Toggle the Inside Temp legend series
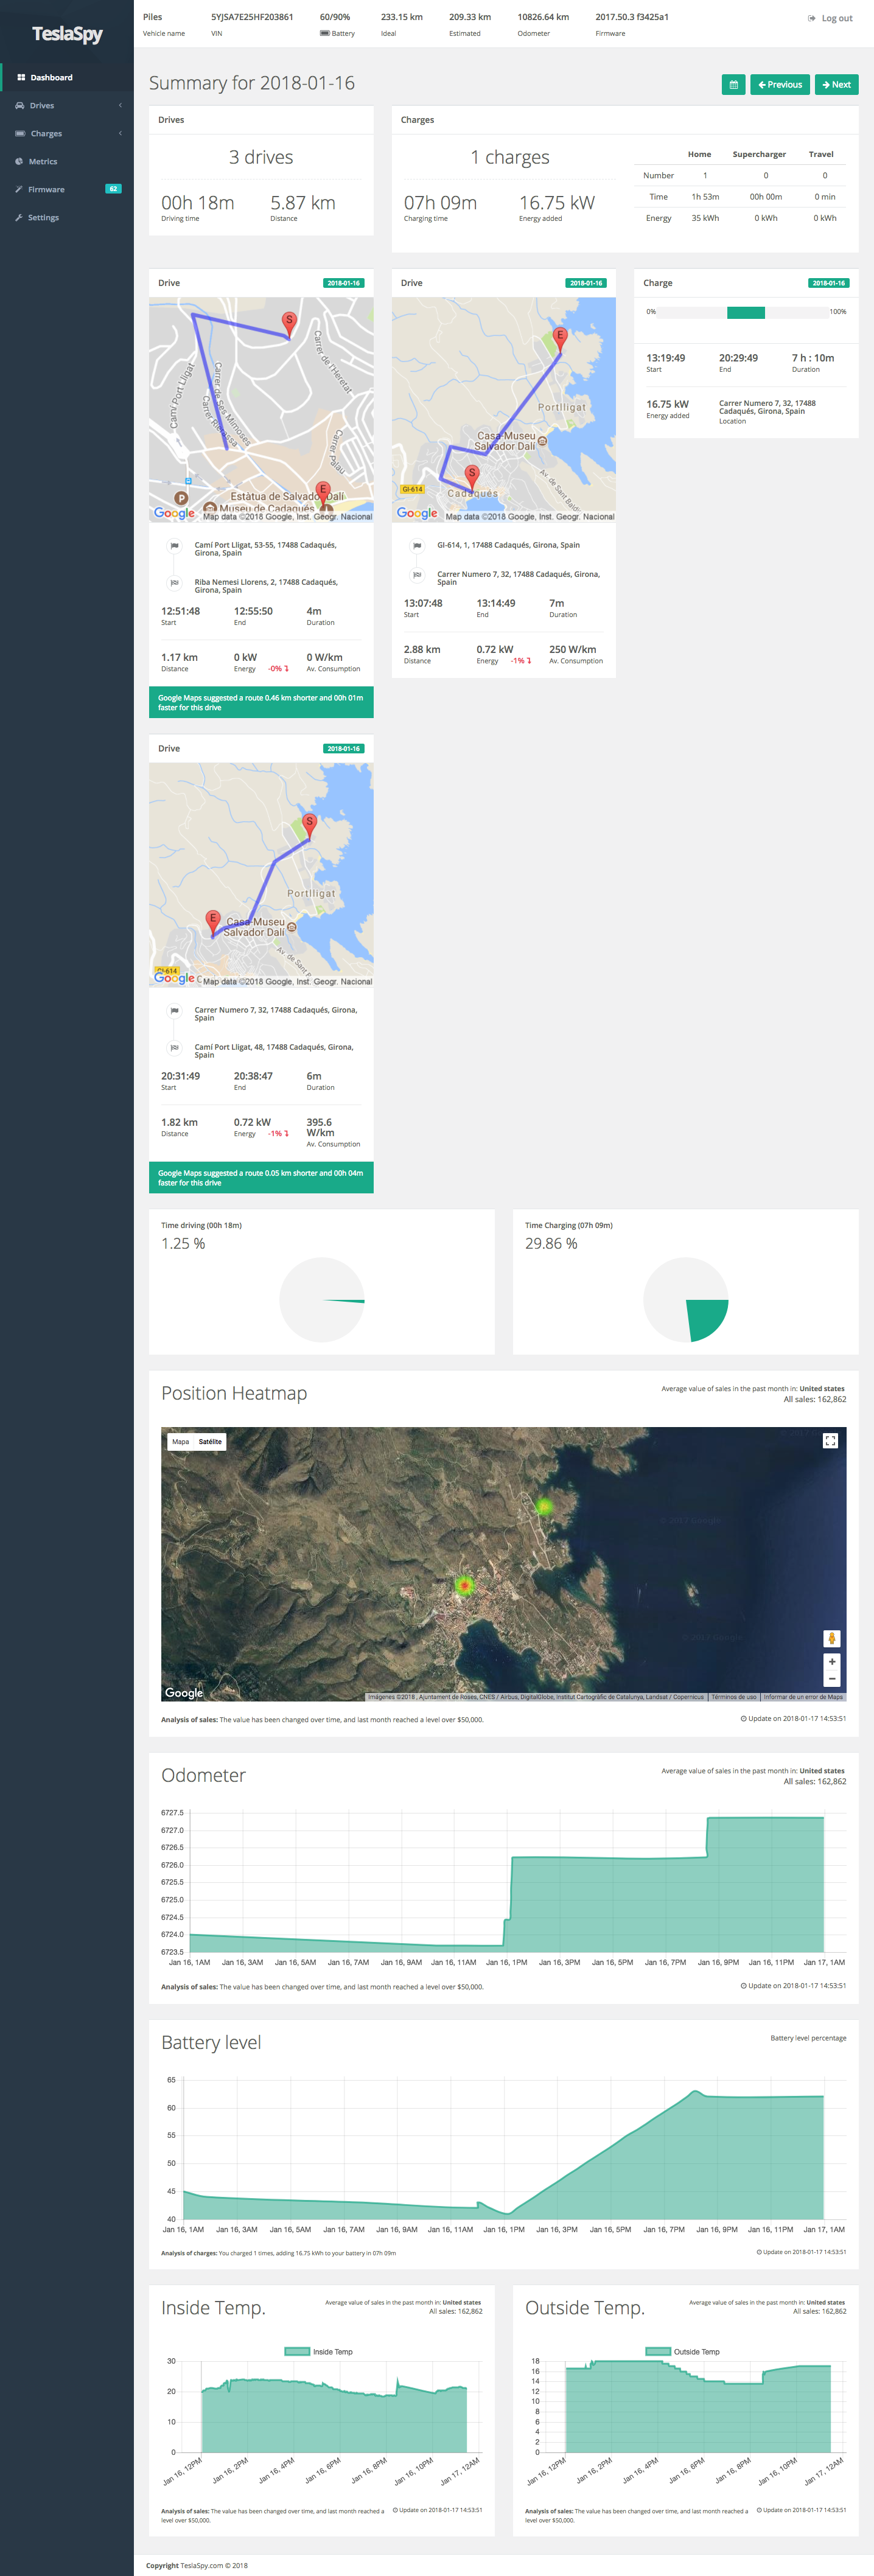Viewport: 874px width, 2576px height. coord(319,2352)
